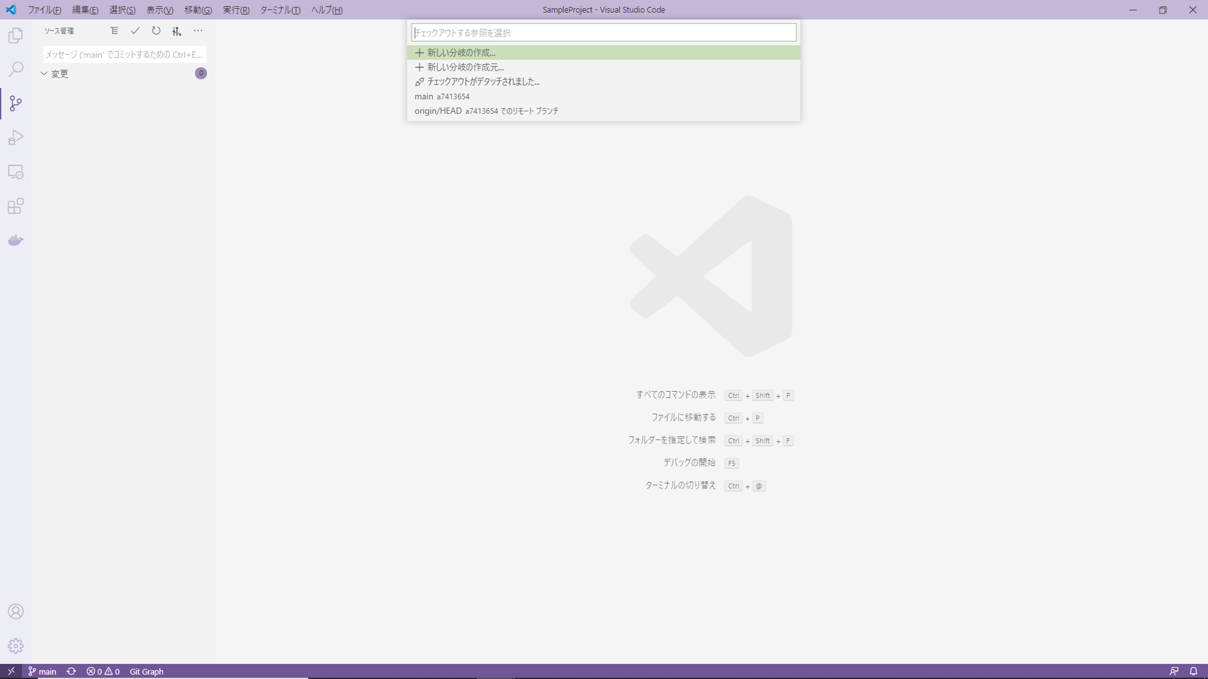Select チェックアウトがデタッチされました... option
Image resolution: width=1208 pixels, height=679 pixels.
click(x=603, y=82)
